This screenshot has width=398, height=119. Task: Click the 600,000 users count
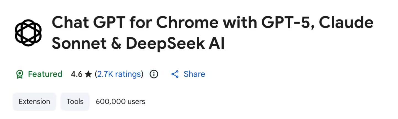(x=120, y=101)
